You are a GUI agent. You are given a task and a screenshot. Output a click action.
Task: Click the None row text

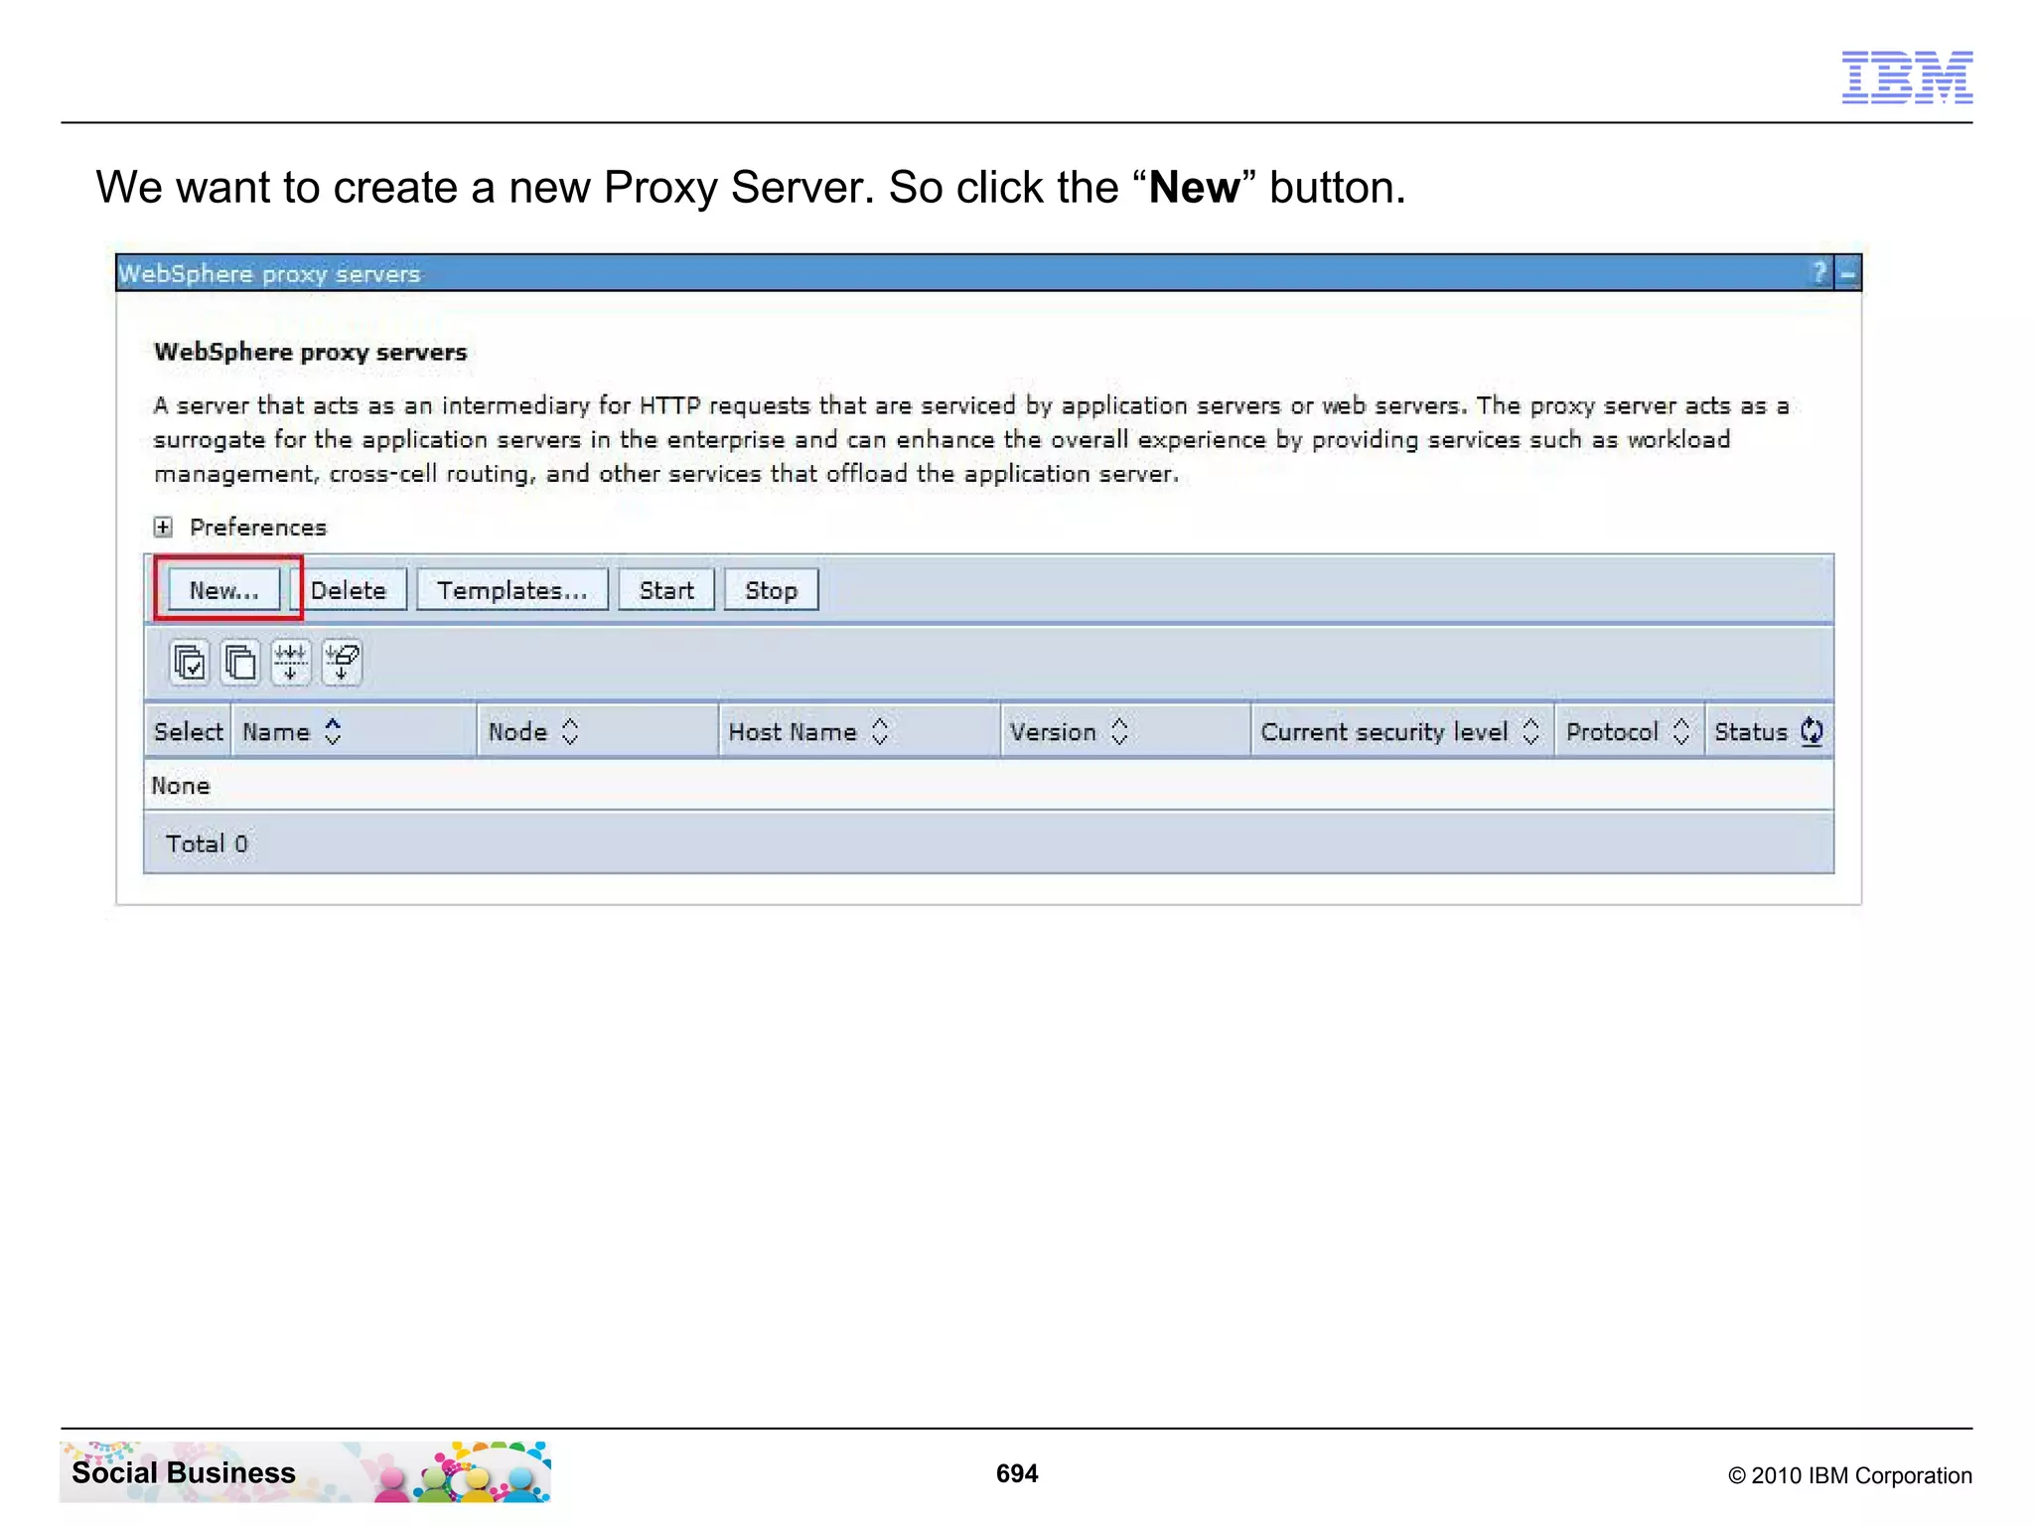[181, 786]
